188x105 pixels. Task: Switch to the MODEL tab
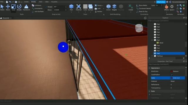pos(33,2)
